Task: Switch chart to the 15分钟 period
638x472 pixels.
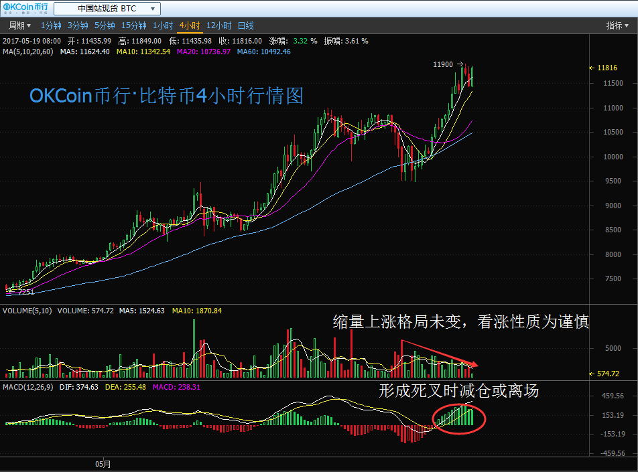Action: point(134,25)
